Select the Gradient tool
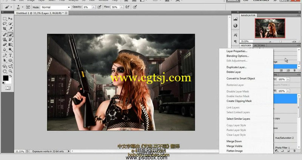Viewport: 302px width, 160px height. [11, 44]
